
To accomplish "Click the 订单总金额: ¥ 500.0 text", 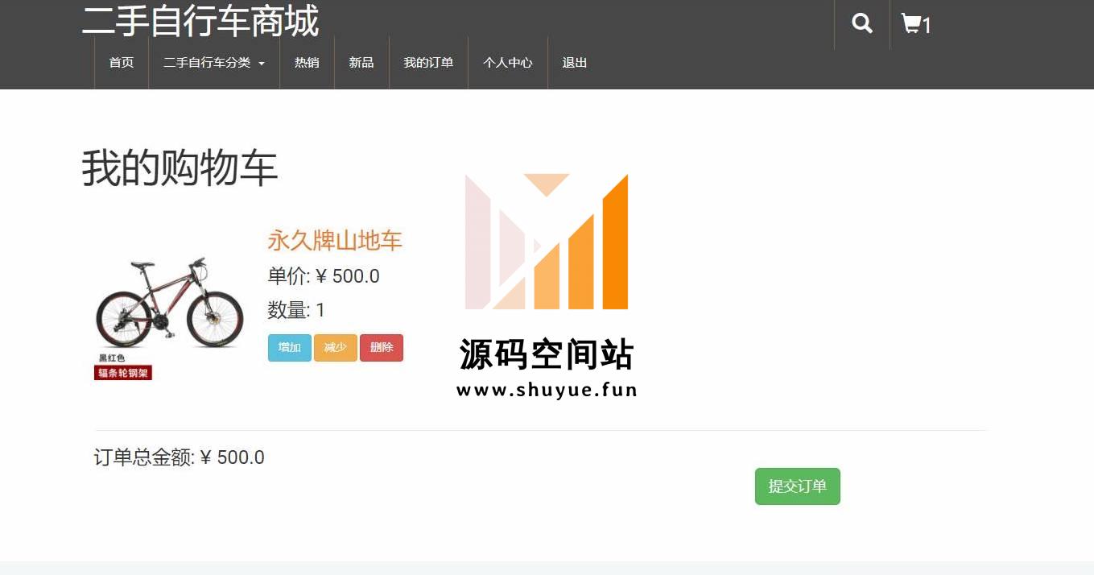I will click(x=180, y=457).
